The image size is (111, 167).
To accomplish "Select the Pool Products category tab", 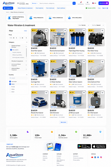I will (36, 18).
